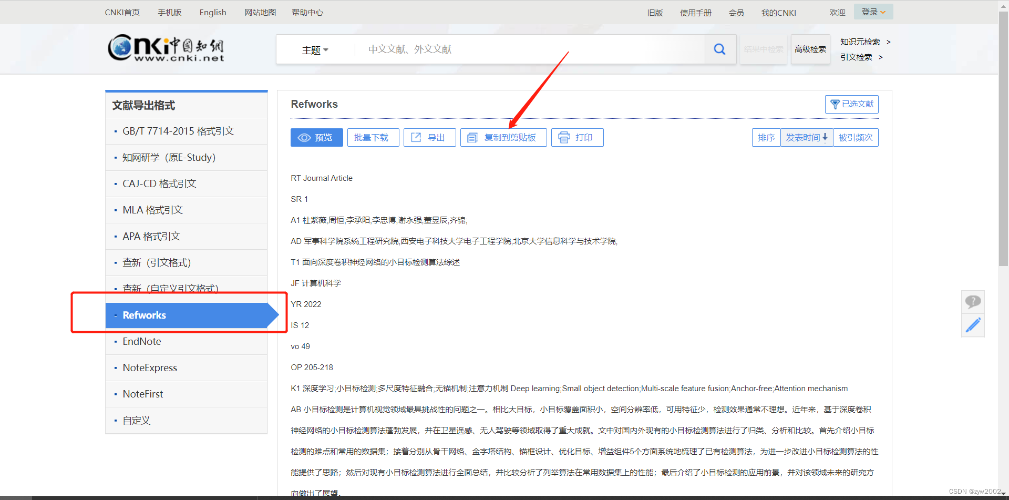Image resolution: width=1009 pixels, height=500 pixels.
Task: Select 自定义 export format
Action: point(187,421)
